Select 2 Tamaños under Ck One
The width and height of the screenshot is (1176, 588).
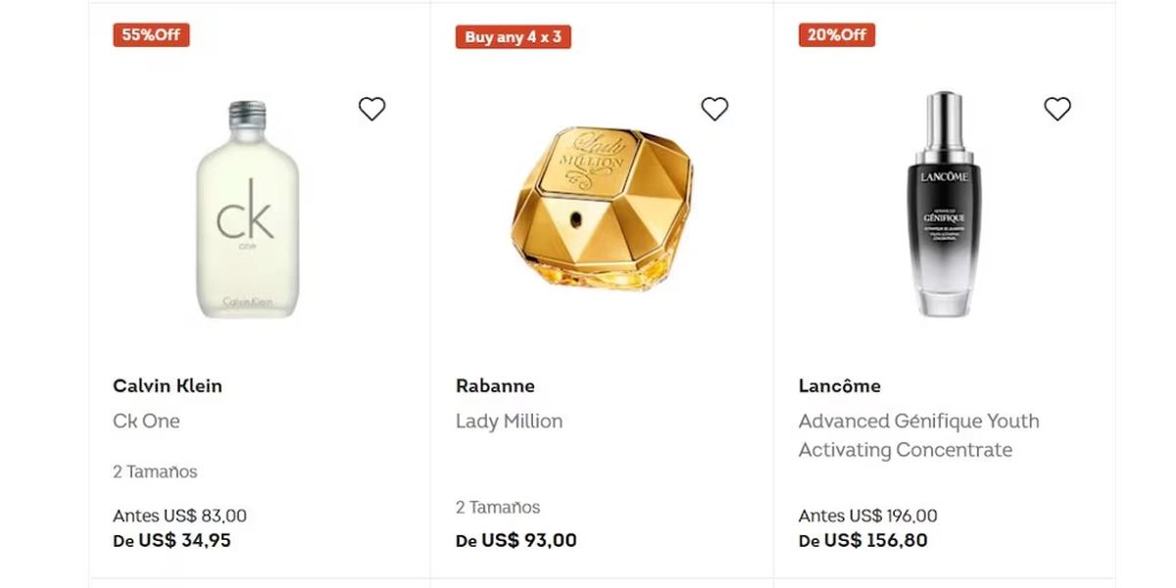click(x=155, y=472)
